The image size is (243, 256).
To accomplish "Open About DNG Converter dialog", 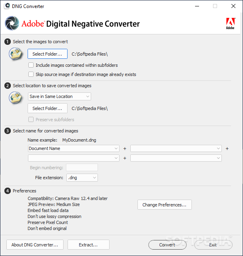I will (35, 244).
